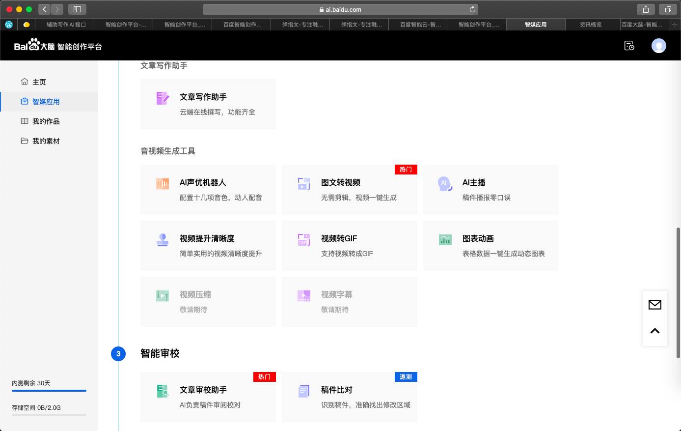Image resolution: width=681 pixels, height=431 pixels.
Task: Switch to the 资讯概览 browser tab
Action: [x=590, y=25]
